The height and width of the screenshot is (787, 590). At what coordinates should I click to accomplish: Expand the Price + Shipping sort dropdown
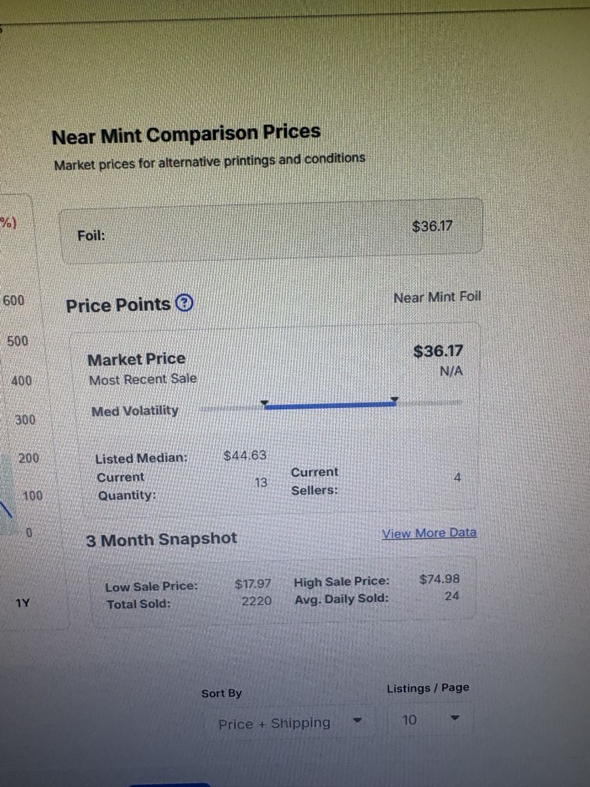289,723
